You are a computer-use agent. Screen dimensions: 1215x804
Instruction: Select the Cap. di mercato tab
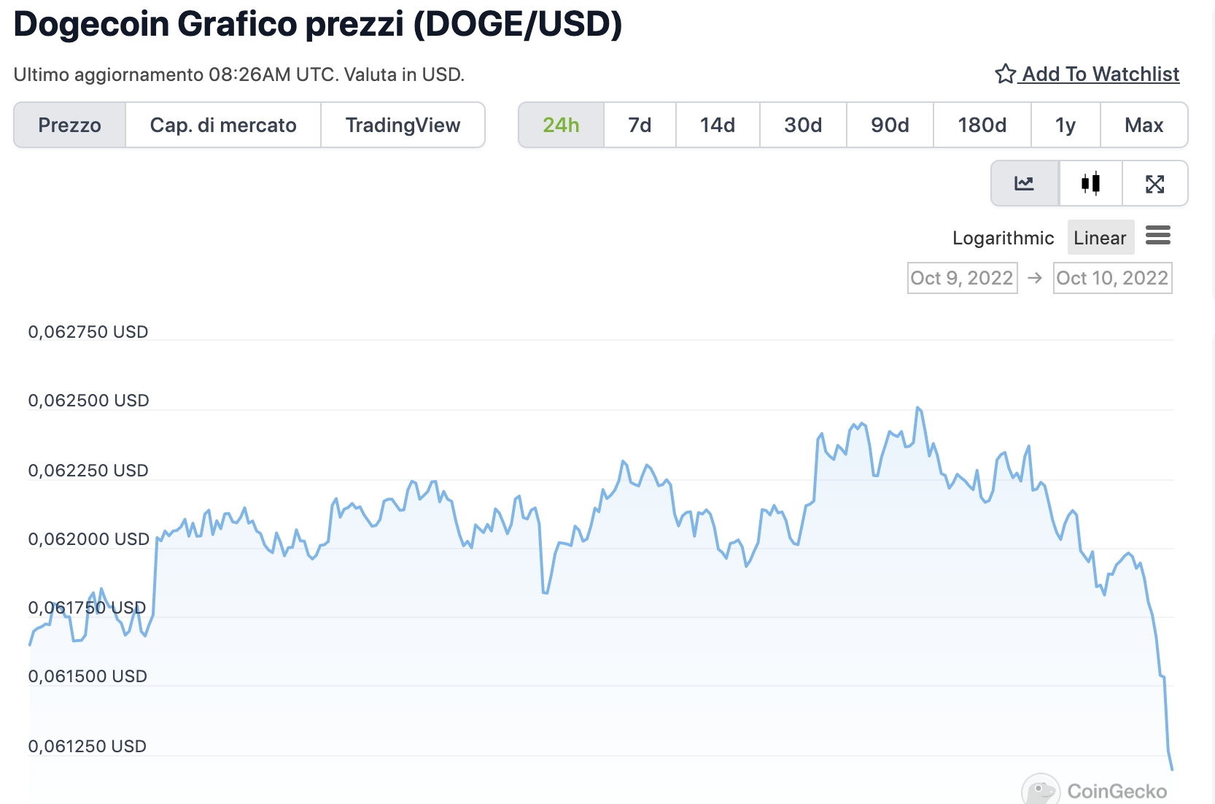(223, 125)
